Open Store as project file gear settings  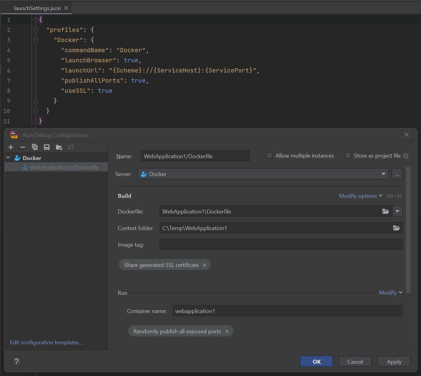coord(406,156)
